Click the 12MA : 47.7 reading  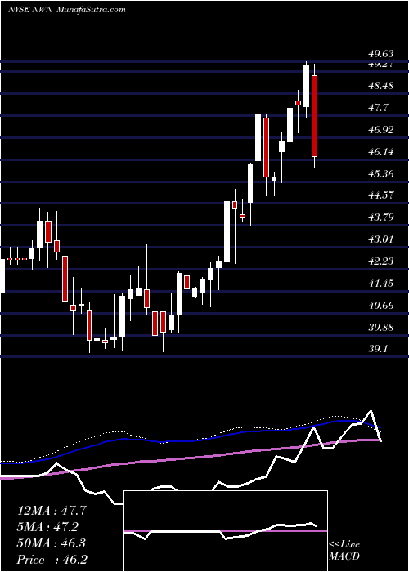(x=52, y=511)
